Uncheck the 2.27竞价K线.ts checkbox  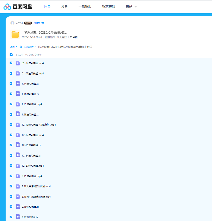pos(11,217)
